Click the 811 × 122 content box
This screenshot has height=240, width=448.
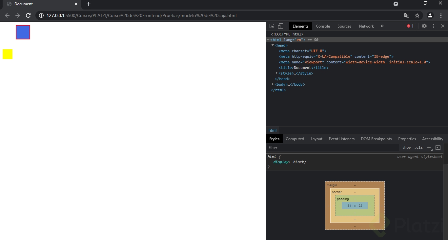coord(355,206)
